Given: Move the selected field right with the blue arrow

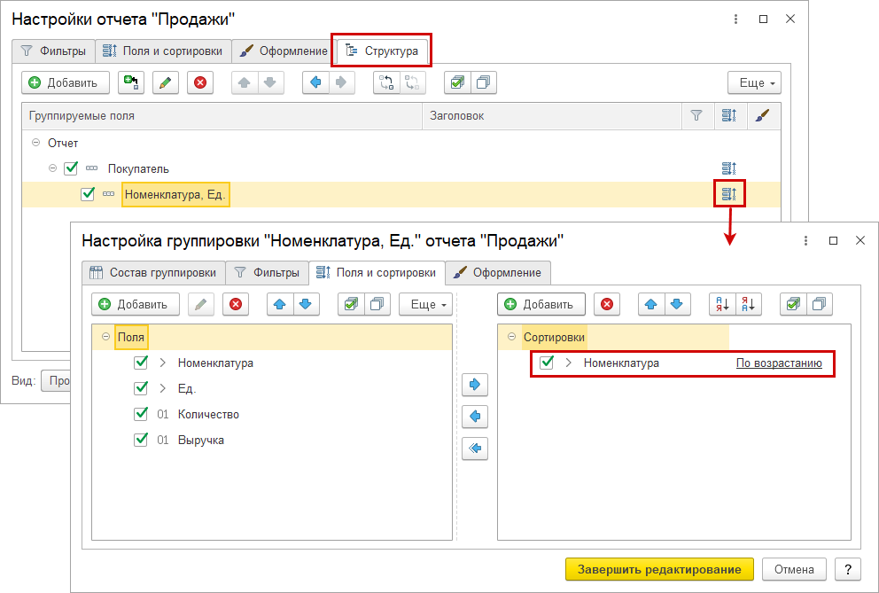Looking at the screenshot, I should coord(476,385).
